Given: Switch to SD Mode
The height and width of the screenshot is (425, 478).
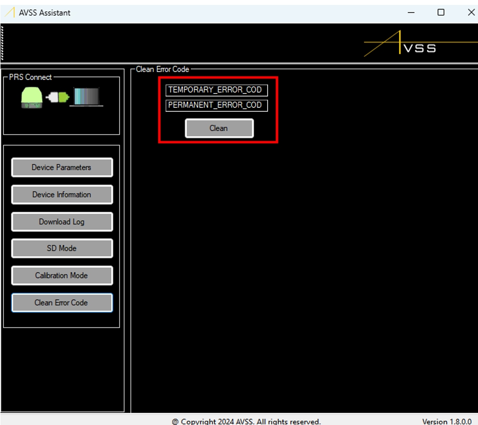Looking at the screenshot, I should pyautogui.click(x=62, y=249).
